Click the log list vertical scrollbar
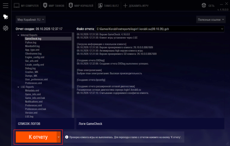The image size is (230, 146). point(73,60)
